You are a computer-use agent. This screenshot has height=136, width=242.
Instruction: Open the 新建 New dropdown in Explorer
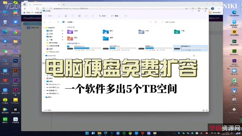(x=49, y=16)
